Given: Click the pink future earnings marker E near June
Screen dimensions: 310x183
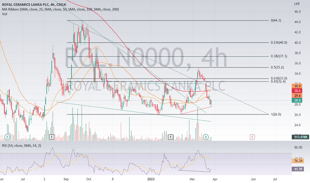Looking at the screenshot, I should pyautogui.click(x=252, y=137).
